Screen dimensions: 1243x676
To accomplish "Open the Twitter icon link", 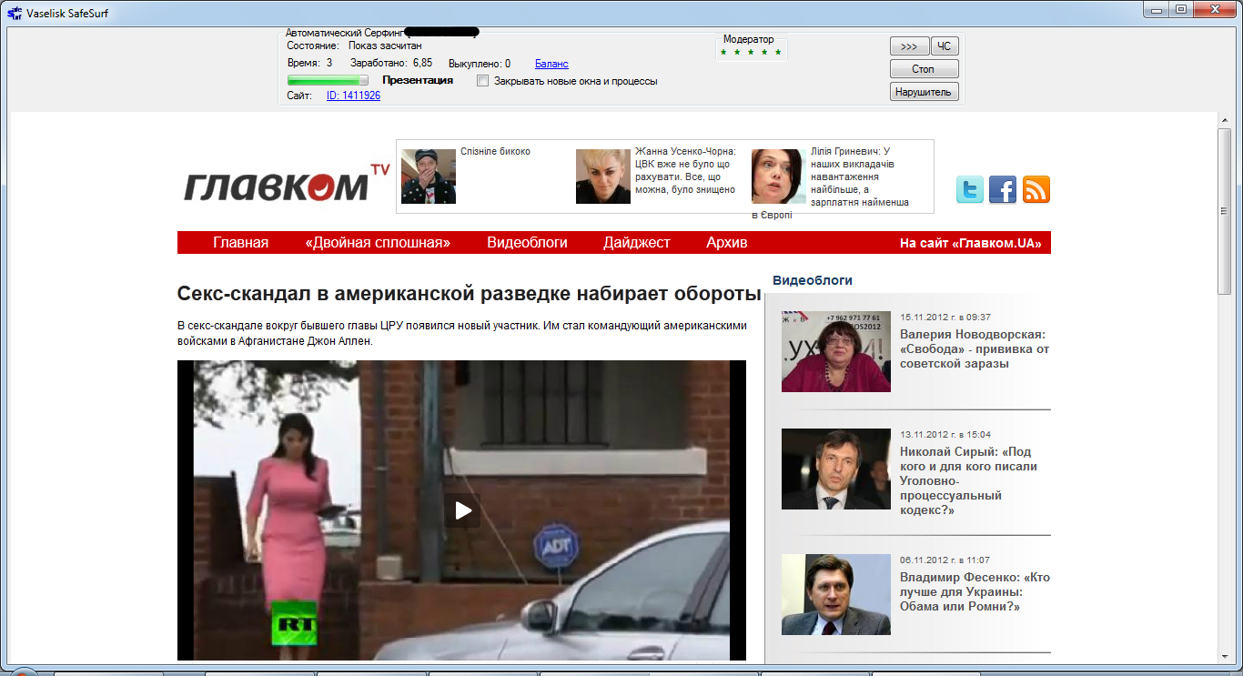I will (x=970, y=189).
